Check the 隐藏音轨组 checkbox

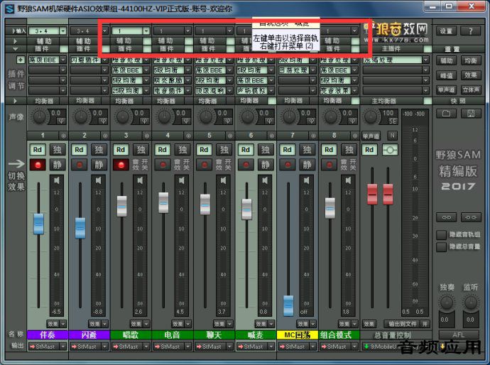441,235
